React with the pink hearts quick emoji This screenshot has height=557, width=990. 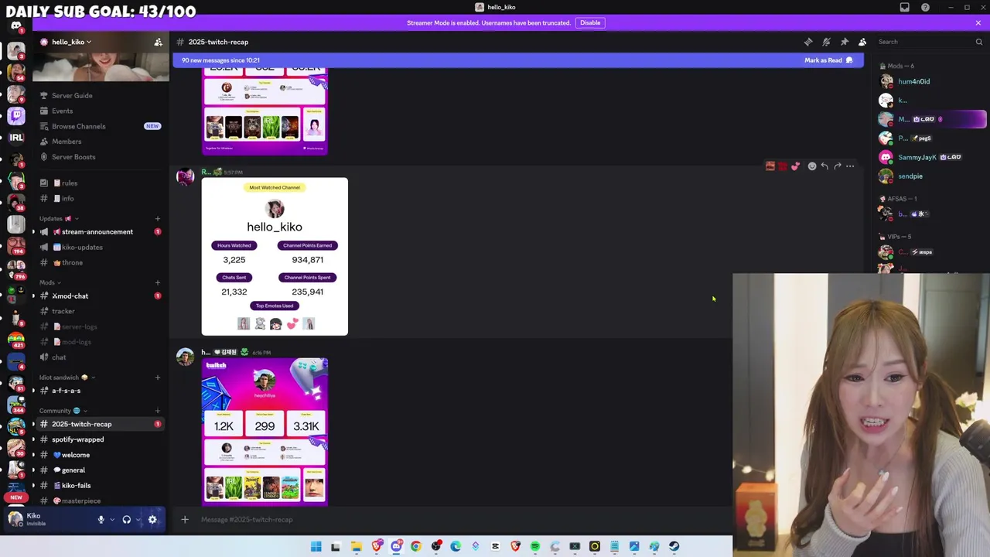click(x=795, y=166)
